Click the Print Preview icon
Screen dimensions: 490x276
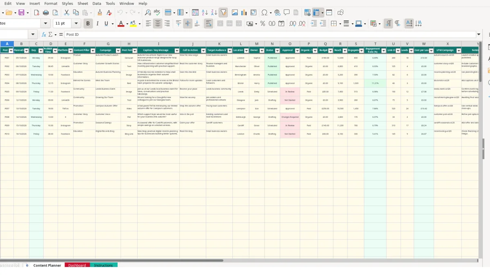pos(55,13)
